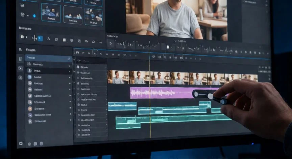Select the last left-panel row with pencil-square icon
The height and width of the screenshot is (159, 292).
click(x=49, y=121)
